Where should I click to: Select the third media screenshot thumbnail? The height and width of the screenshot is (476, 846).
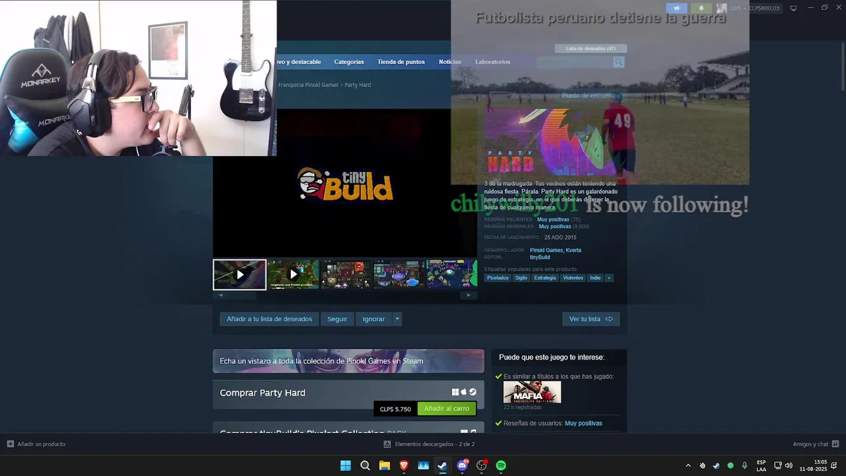(x=346, y=274)
